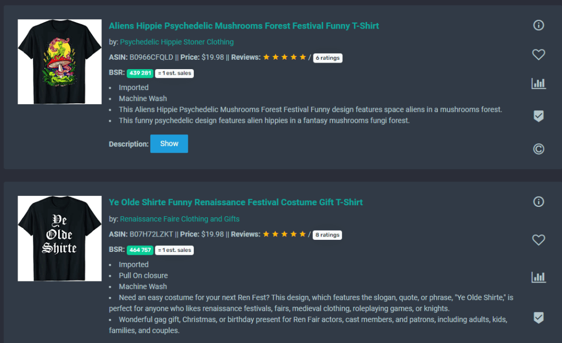Click copyright icon for Aliens Hippie shirt
The height and width of the screenshot is (343, 562).
(538, 149)
